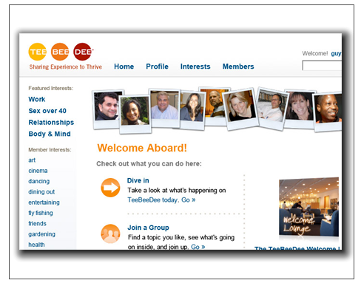Click the 'guy' username link
Image resolution: width=361 pixels, height=283 pixels.
click(336, 54)
